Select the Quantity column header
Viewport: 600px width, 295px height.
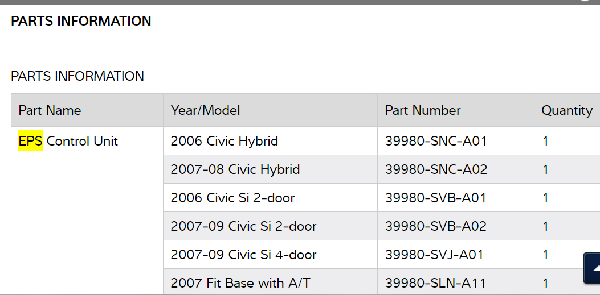coord(567,110)
